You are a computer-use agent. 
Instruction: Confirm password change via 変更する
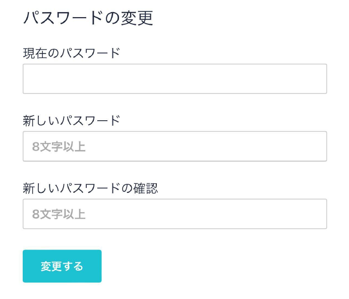point(62,266)
